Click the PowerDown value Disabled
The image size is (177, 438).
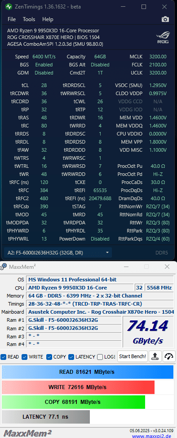coord(100,239)
